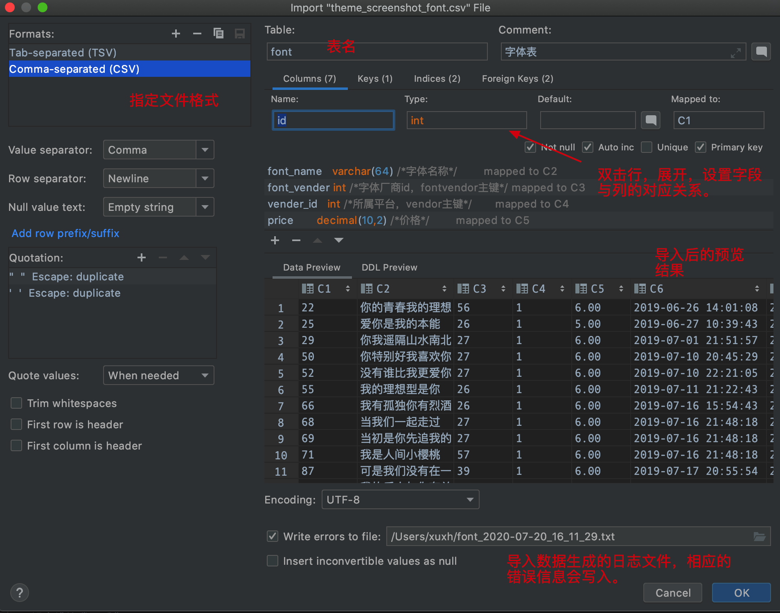Select the vender_id column row

click(519, 204)
